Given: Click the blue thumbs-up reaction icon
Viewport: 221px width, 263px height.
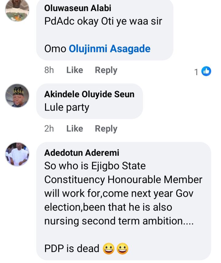Looking at the screenshot, I should coord(206,71).
